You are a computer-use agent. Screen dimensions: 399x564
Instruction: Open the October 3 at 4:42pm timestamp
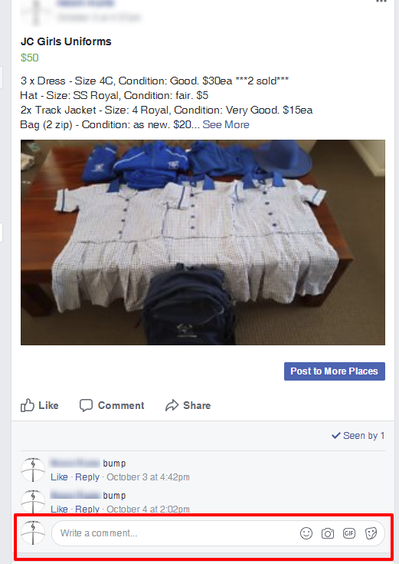(148, 477)
